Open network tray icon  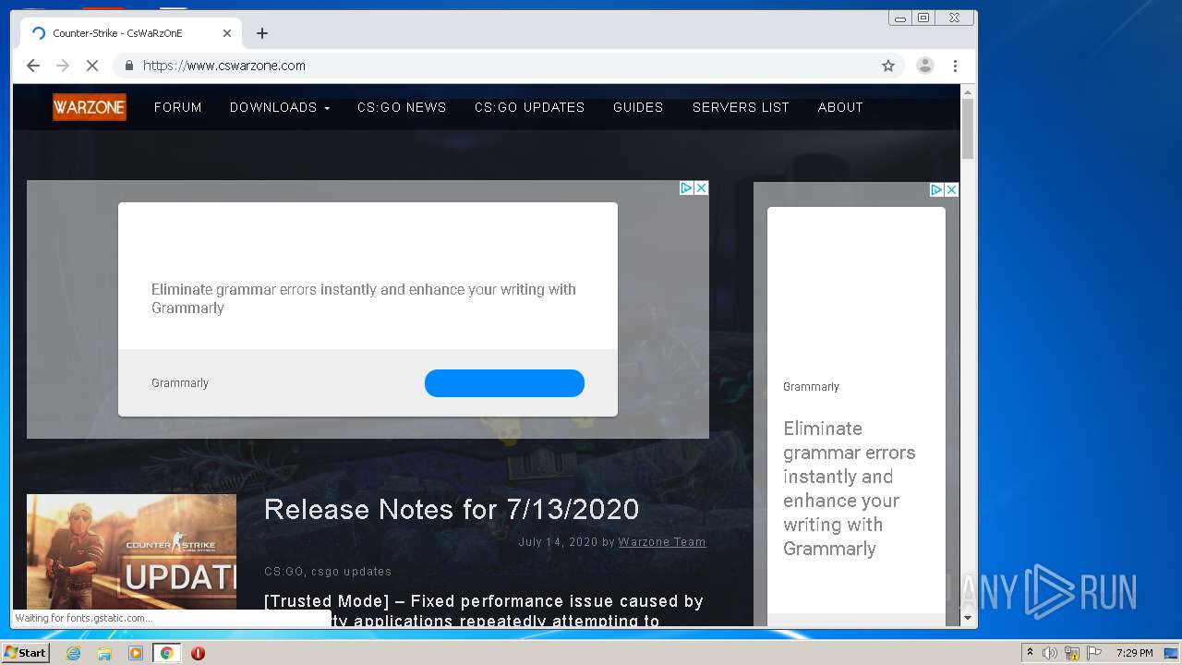pos(1072,653)
